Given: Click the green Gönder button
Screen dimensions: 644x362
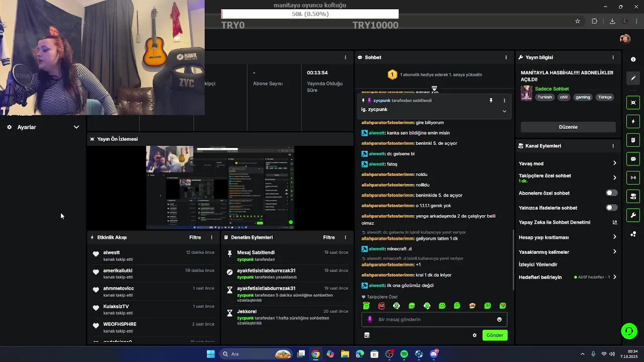Looking at the screenshot, I should (x=495, y=335).
